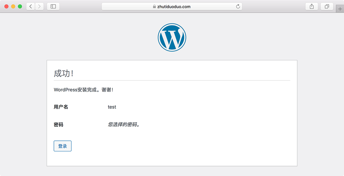Open the Share menu in toolbar

(312, 6)
